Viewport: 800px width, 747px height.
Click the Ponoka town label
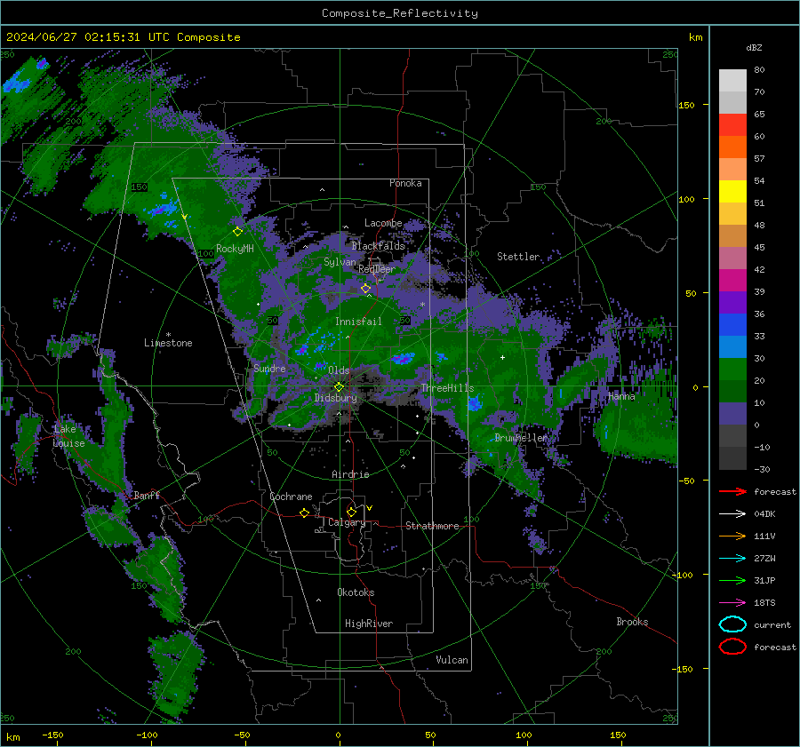coord(405,183)
